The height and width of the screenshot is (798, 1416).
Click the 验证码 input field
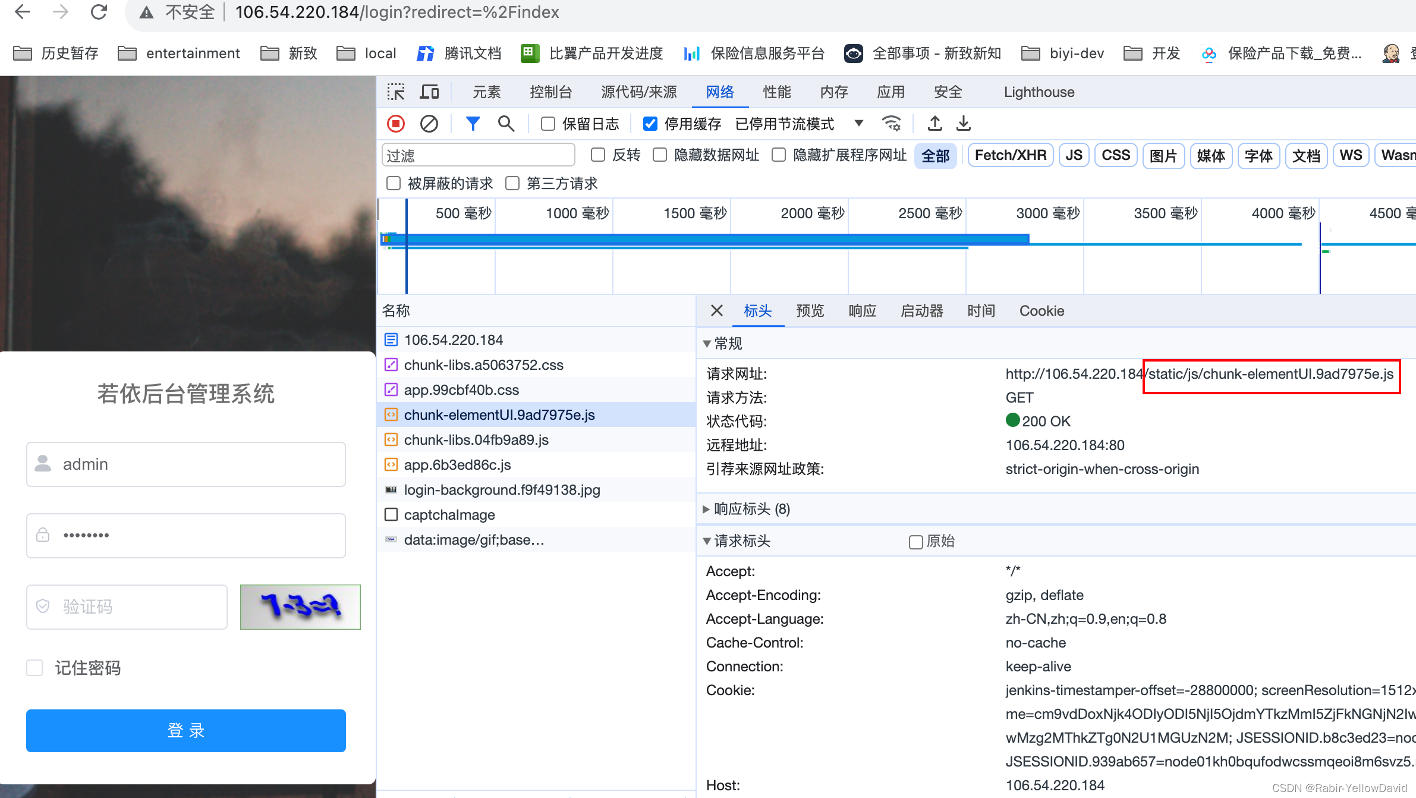pyautogui.click(x=127, y=607)
